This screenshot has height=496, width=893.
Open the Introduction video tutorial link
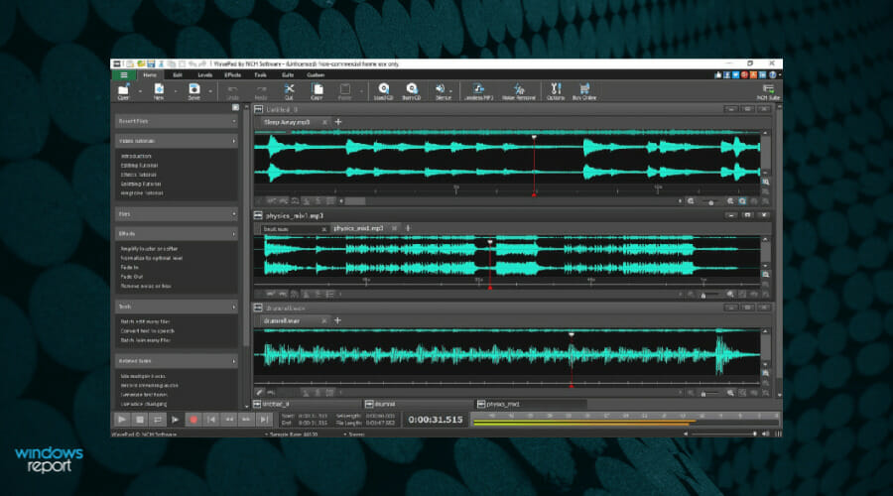click(136, 156)
